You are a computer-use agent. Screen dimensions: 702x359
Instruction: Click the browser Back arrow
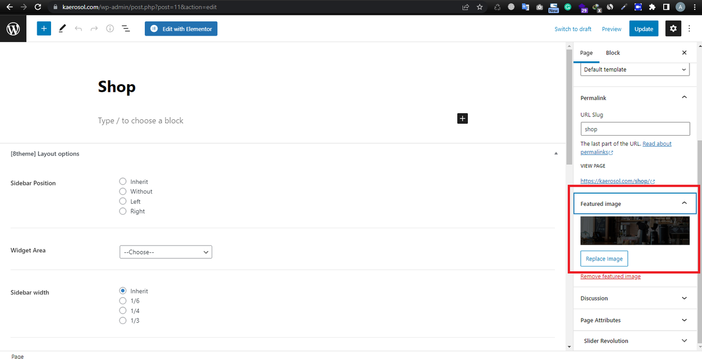click(x=9, y=7)
